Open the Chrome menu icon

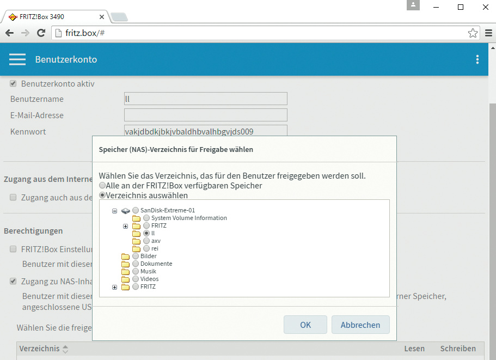click(487, 33)
